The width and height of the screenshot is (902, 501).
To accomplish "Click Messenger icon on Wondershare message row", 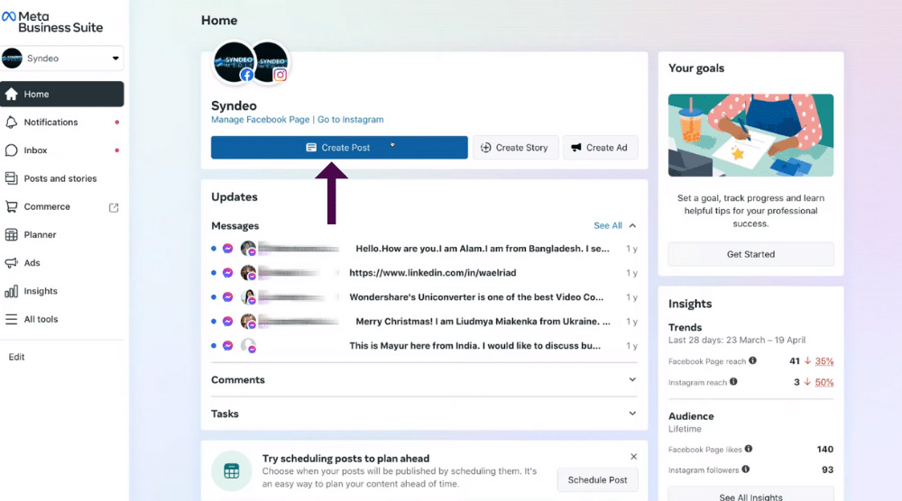I will tap(228, 297).
